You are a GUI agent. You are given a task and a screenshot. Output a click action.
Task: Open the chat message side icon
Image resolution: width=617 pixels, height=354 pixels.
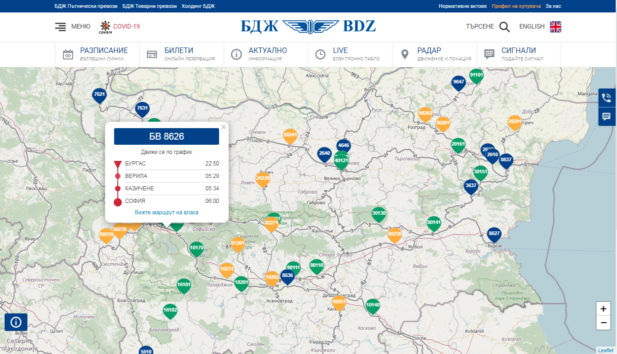tap(606, 116)
